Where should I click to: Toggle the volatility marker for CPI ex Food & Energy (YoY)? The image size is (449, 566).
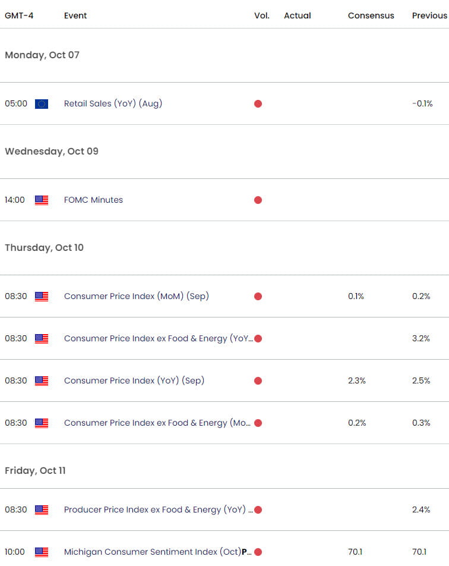click(258, 338)
